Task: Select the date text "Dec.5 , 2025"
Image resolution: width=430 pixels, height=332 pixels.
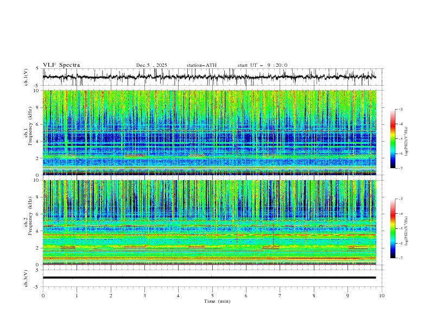Action: 151,65
